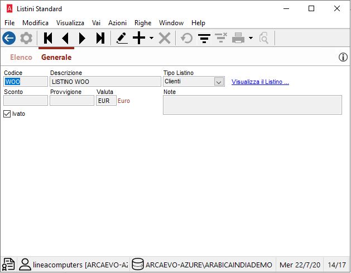This screenshot has width=351, height=273.
Task: Expand the arrow next to plus icon
Action: 151,39
